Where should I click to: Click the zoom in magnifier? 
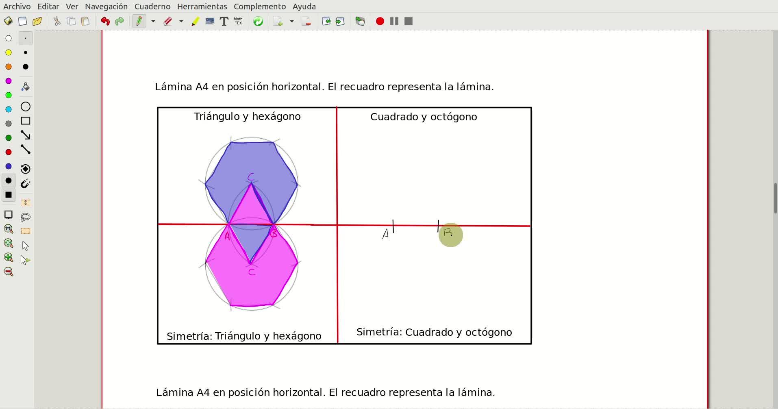tap(9, 257)
